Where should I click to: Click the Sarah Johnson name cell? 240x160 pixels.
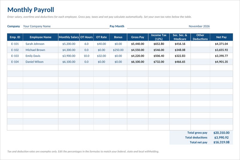point(41,44)
